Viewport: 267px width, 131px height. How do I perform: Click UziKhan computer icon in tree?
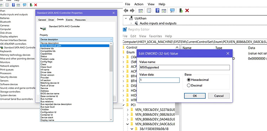[x=131, y=18]
